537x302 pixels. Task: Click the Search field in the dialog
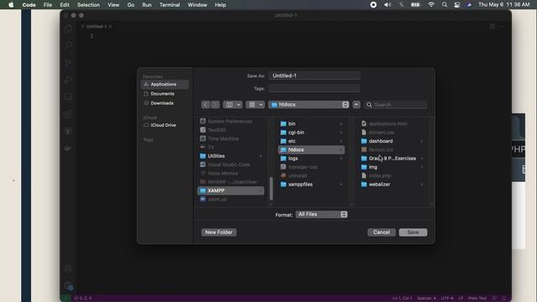click(395, 104)
